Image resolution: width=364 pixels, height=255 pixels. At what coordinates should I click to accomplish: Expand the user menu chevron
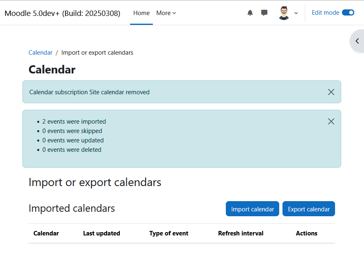[x=296, y=13]
